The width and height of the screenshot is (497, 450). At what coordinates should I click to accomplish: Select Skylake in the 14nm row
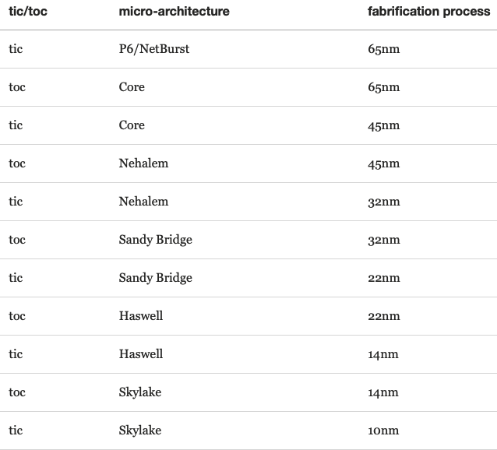(x=140, y=392)
